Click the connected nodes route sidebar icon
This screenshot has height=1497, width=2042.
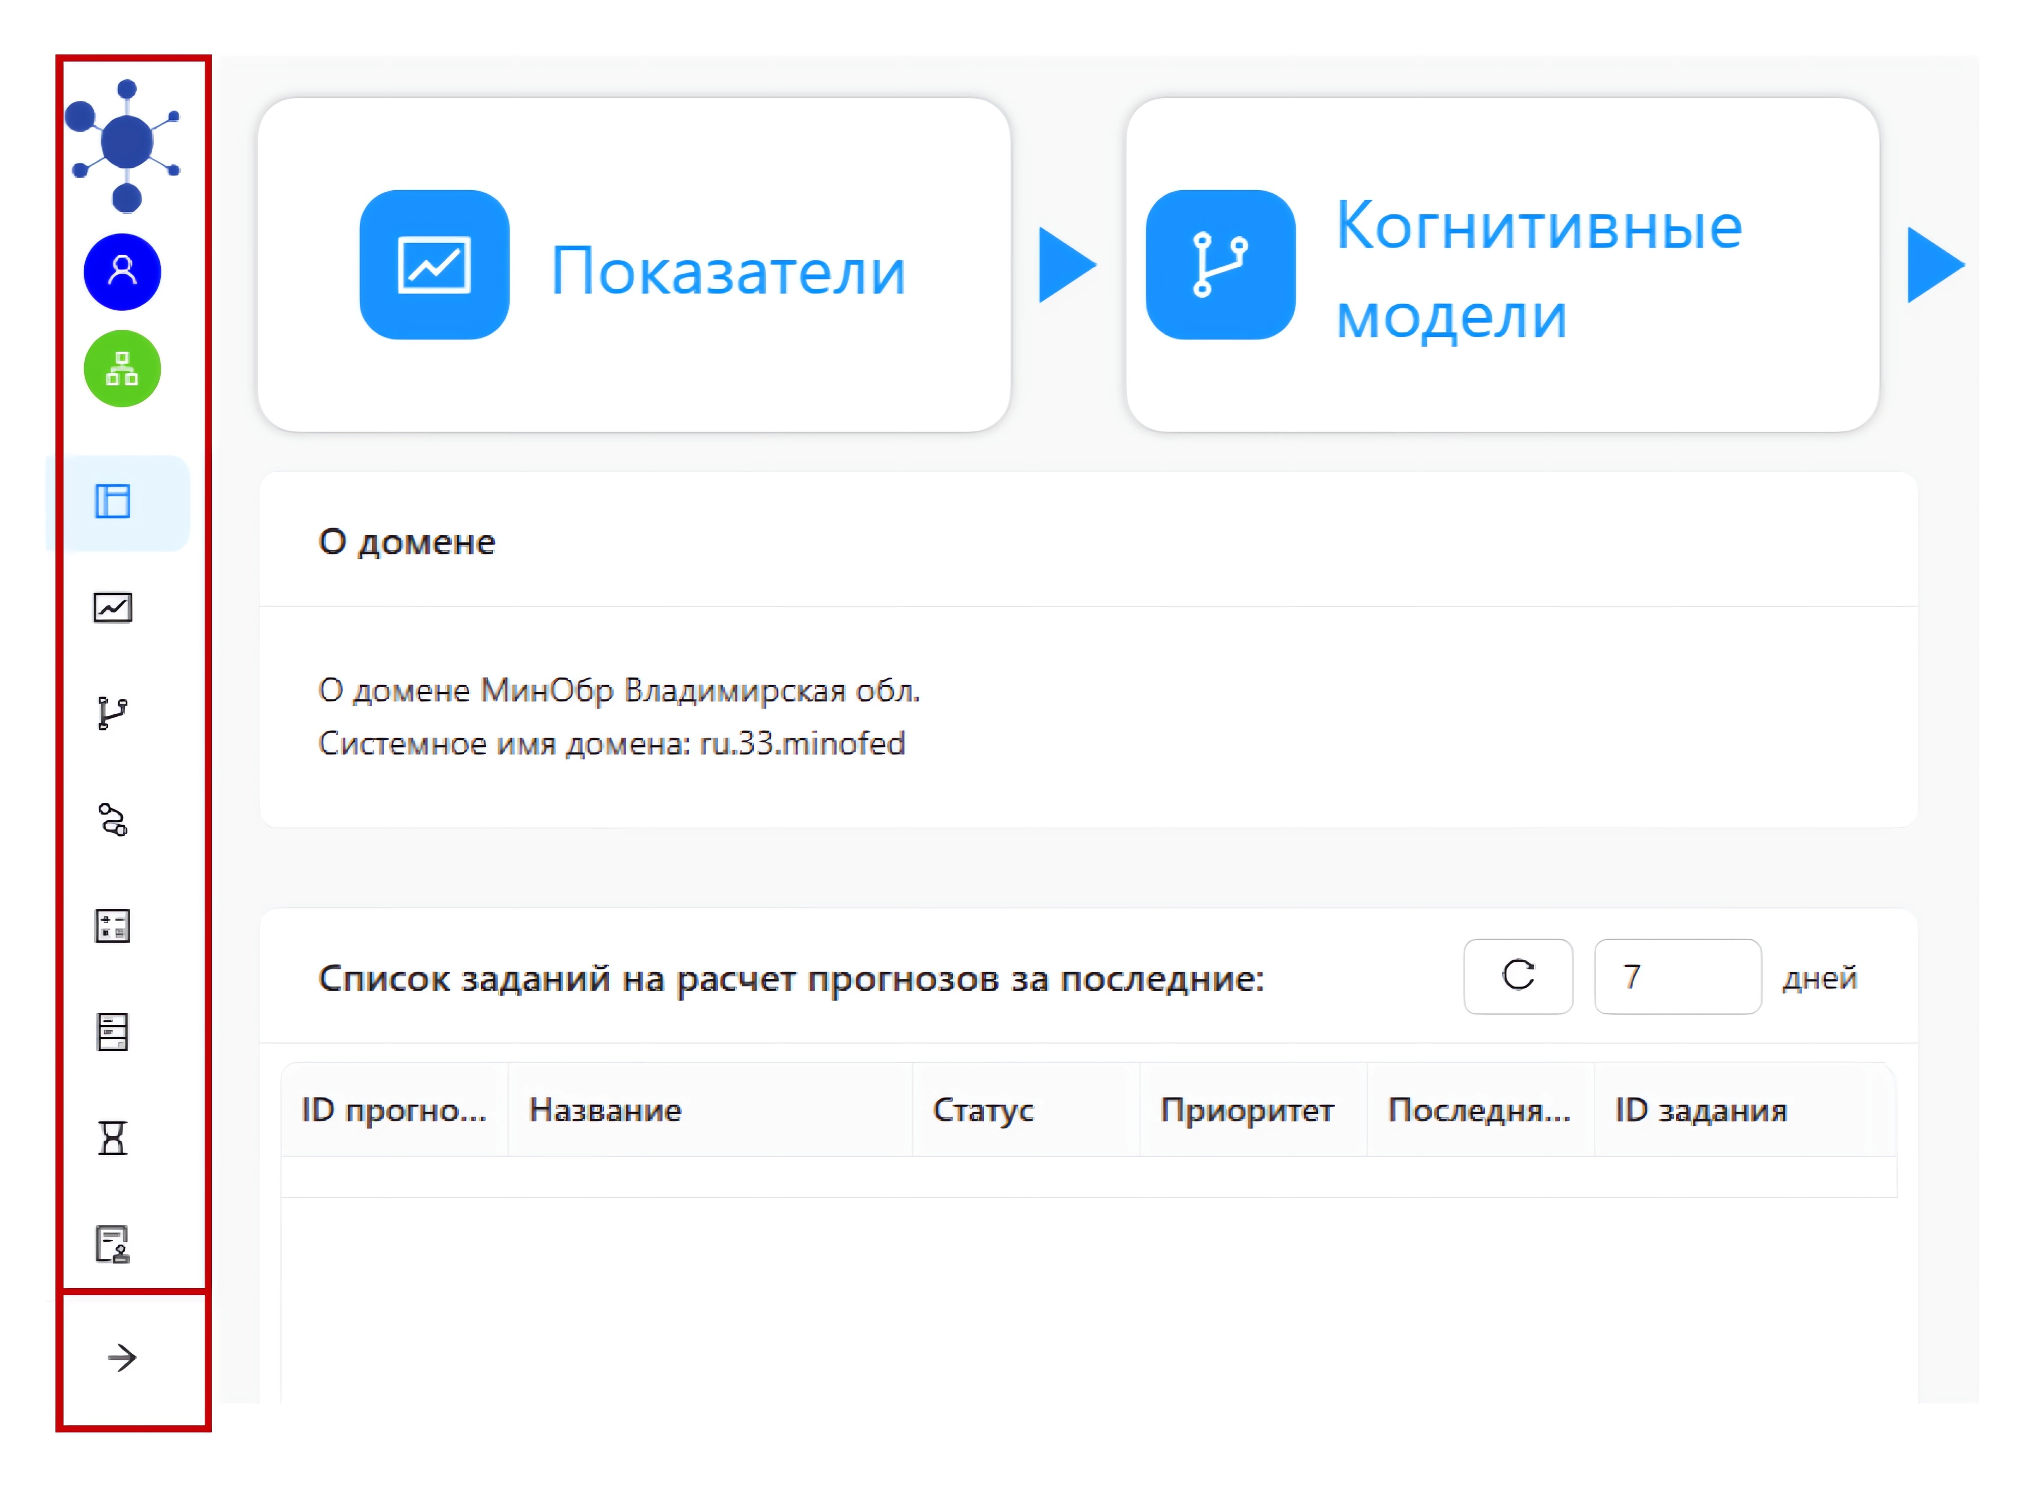coord(113,820)
